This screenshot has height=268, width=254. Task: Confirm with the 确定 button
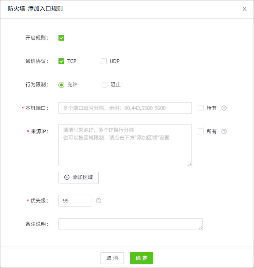coord(141,258)
